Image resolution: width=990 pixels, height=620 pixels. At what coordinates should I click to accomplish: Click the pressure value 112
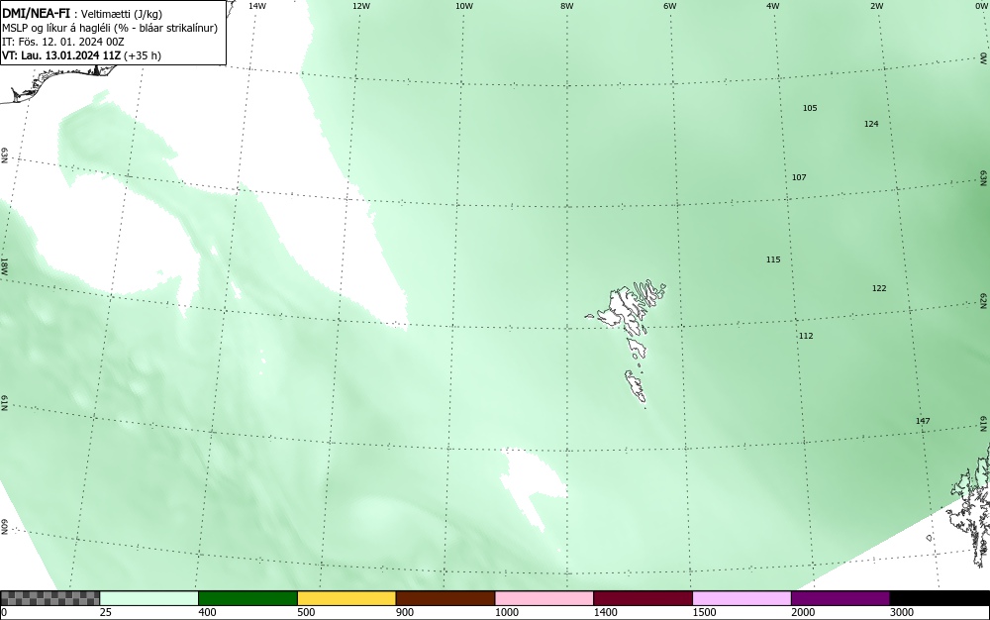(x=806, y=336)
